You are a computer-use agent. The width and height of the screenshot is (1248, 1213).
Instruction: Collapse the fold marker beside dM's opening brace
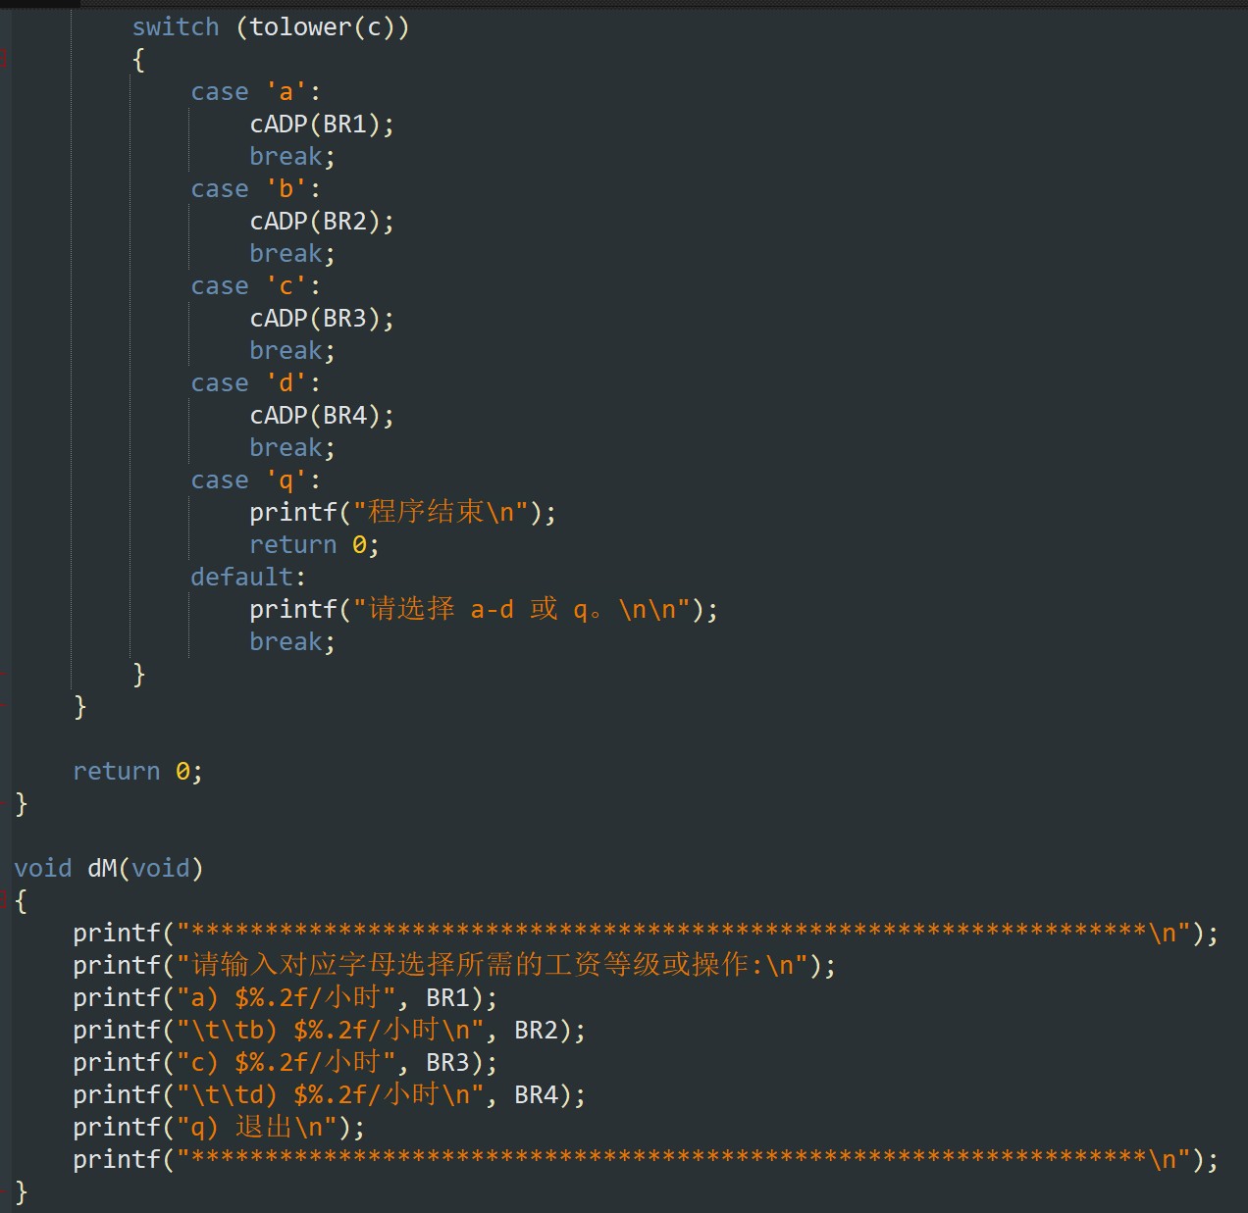[x=4, y=901]
